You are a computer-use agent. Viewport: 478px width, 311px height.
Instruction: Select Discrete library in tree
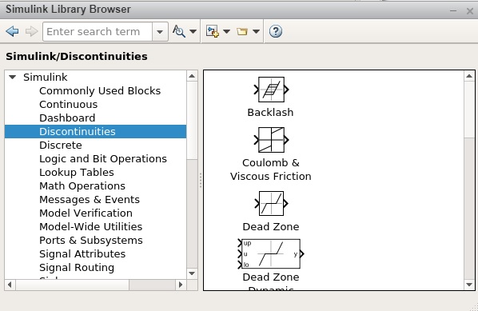coord(61,146)
